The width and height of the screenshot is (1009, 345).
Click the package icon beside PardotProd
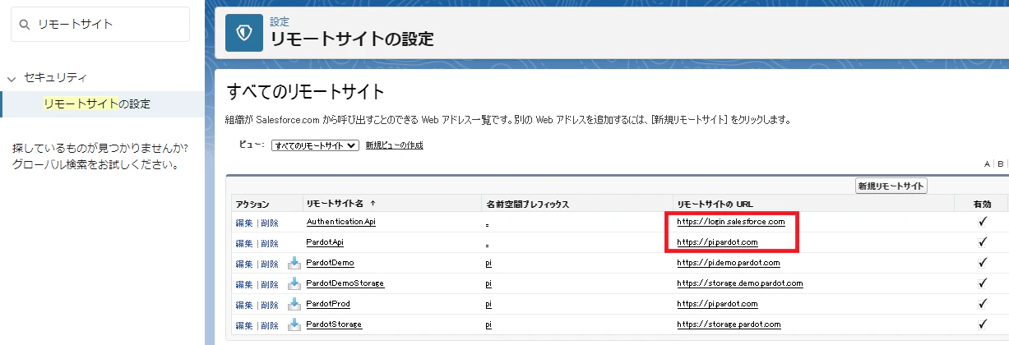pos(294,304)
